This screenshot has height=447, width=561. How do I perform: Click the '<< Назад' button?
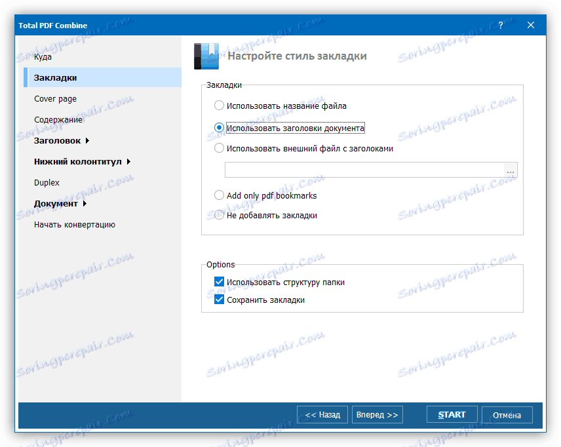[322, 415]
